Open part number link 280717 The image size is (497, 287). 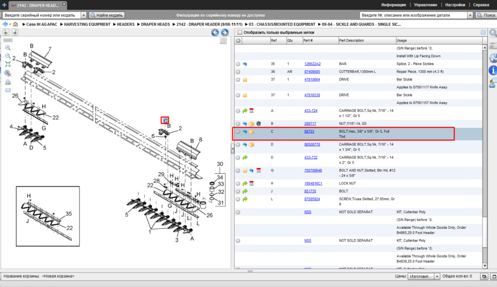click(x=310, y=124)
